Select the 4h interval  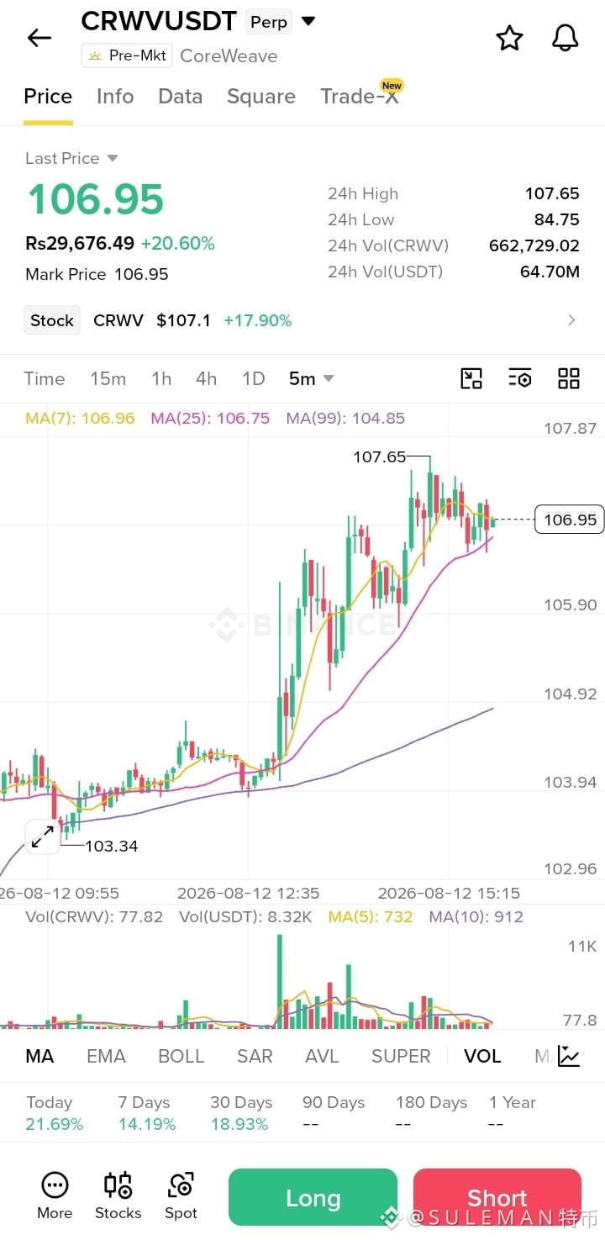207,378
